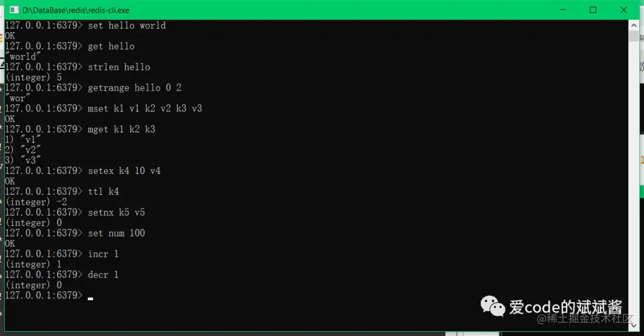
Task: Click the vertical scrollbar track below thumb
Action: pyautogui.click(x=633, y=181)
